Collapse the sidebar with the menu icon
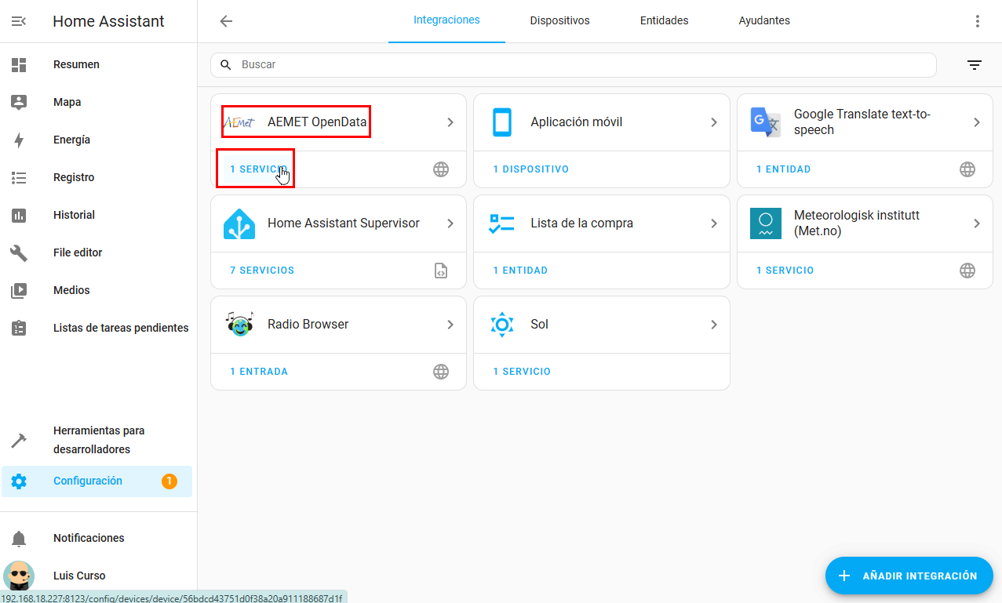The image size is (1002, 603). click(x=19, y=21)
